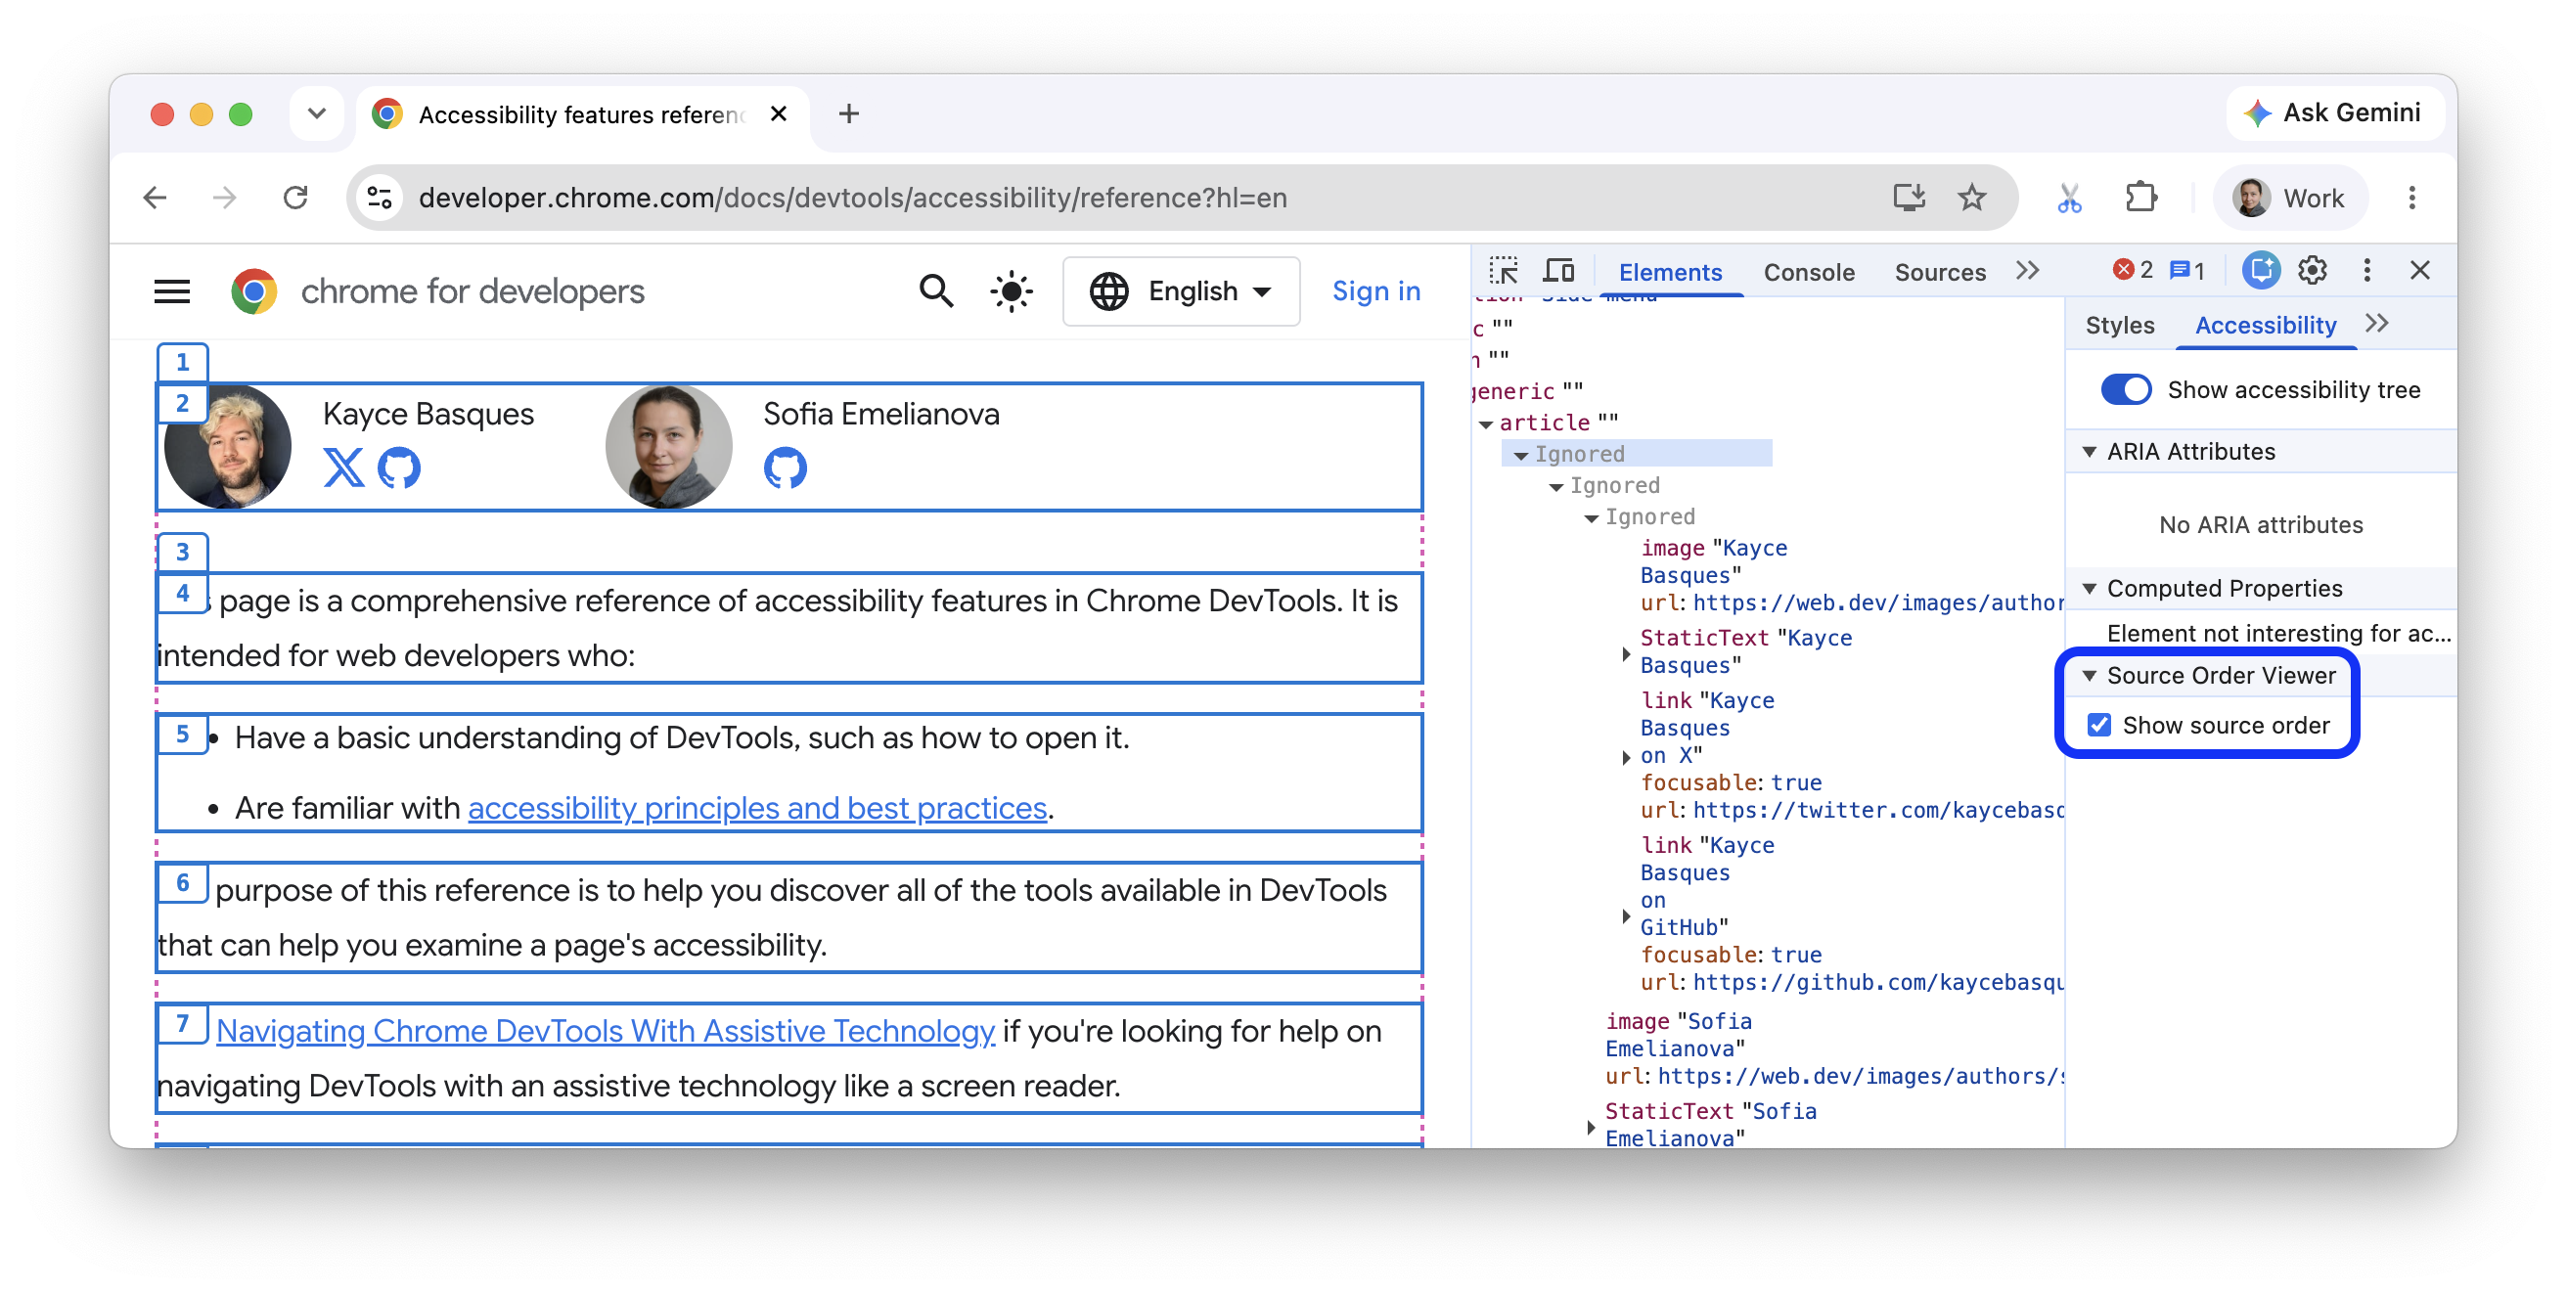
Task: Go forward to the next page
Action: (x=225, y=198)
